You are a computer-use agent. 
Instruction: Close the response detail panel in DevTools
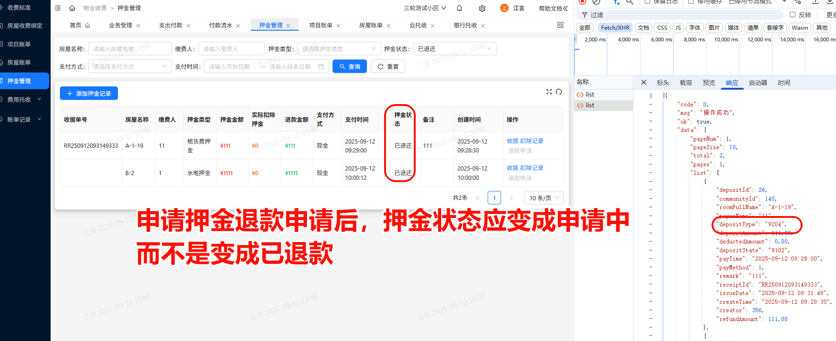(643, 82)
